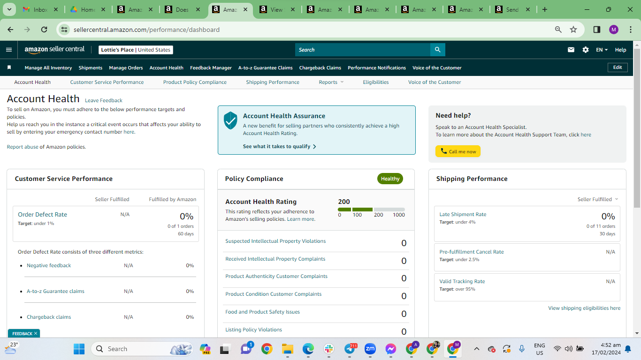Image resolution: width=641 pixels, height=360 pixels.
Task: Click the Help link in header
Action: [620, 50]
